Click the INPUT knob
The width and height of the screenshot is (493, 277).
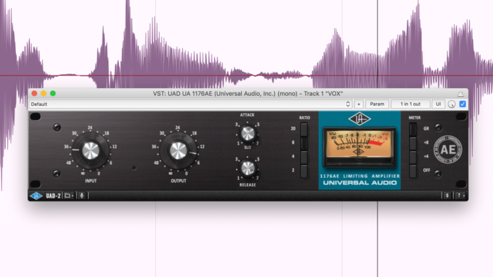point(91,151)
